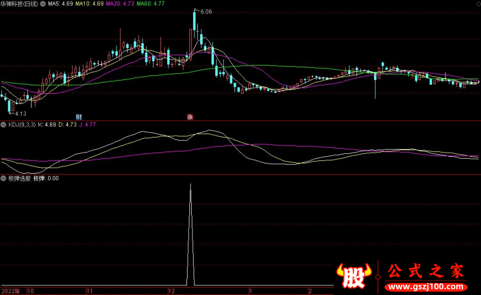Select the yellow MA10: 4.69 label
This screenshot has width=481, height=295.
[88, 4]
